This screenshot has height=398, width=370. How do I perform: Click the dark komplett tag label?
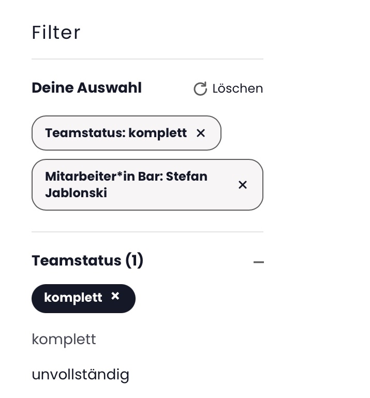click(73, 298)
